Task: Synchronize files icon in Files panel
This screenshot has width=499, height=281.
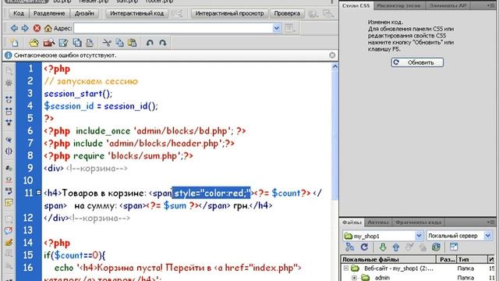Action: coord(436,247)
